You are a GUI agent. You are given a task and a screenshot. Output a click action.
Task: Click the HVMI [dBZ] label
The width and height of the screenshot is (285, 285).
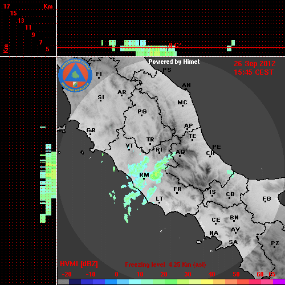coord(79,264)
